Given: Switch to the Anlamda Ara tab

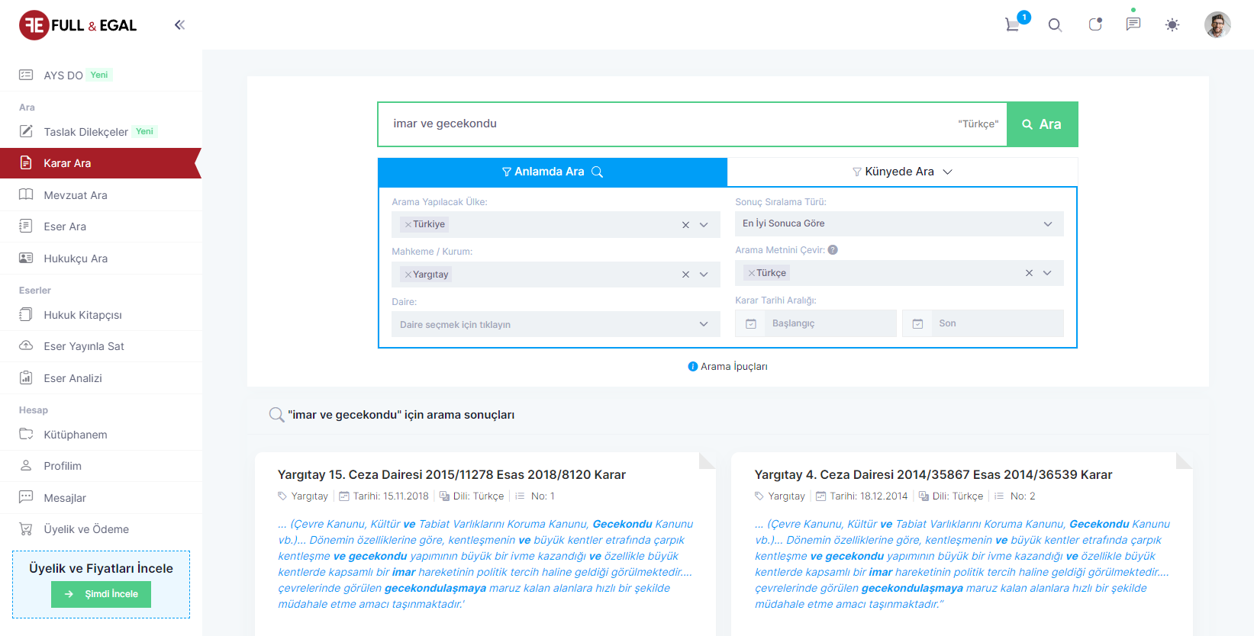Looking at the screenshot, I should tap(552, 172).
